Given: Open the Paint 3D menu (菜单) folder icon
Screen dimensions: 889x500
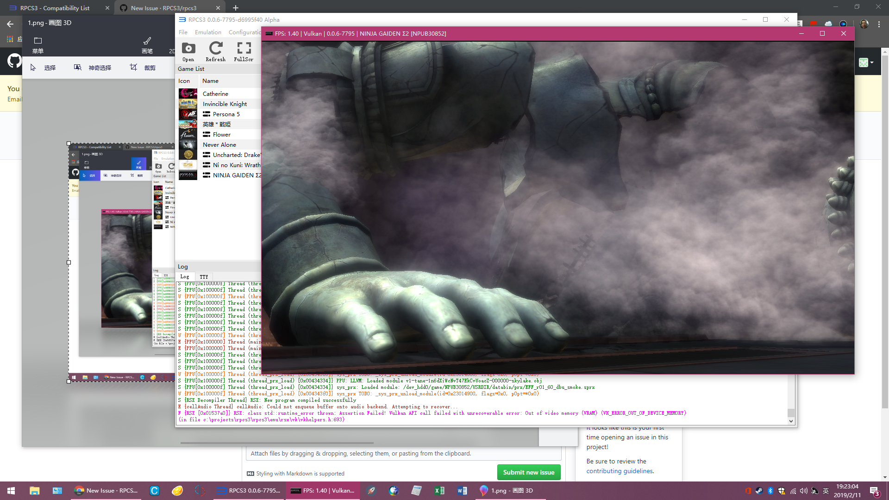Looking at the screenshot, I should 38,44.
